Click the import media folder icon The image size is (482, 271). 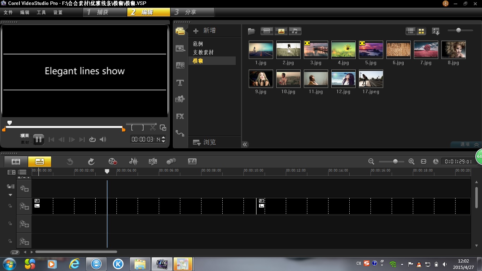coord(251,31)
